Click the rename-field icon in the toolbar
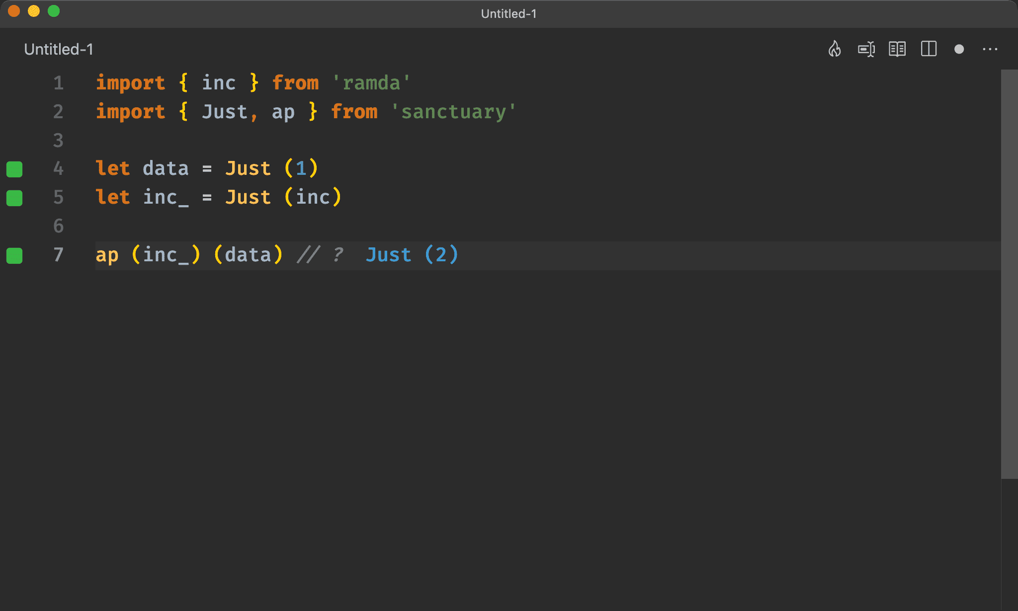Screen dimensions: 1018x611 [866, 49]
